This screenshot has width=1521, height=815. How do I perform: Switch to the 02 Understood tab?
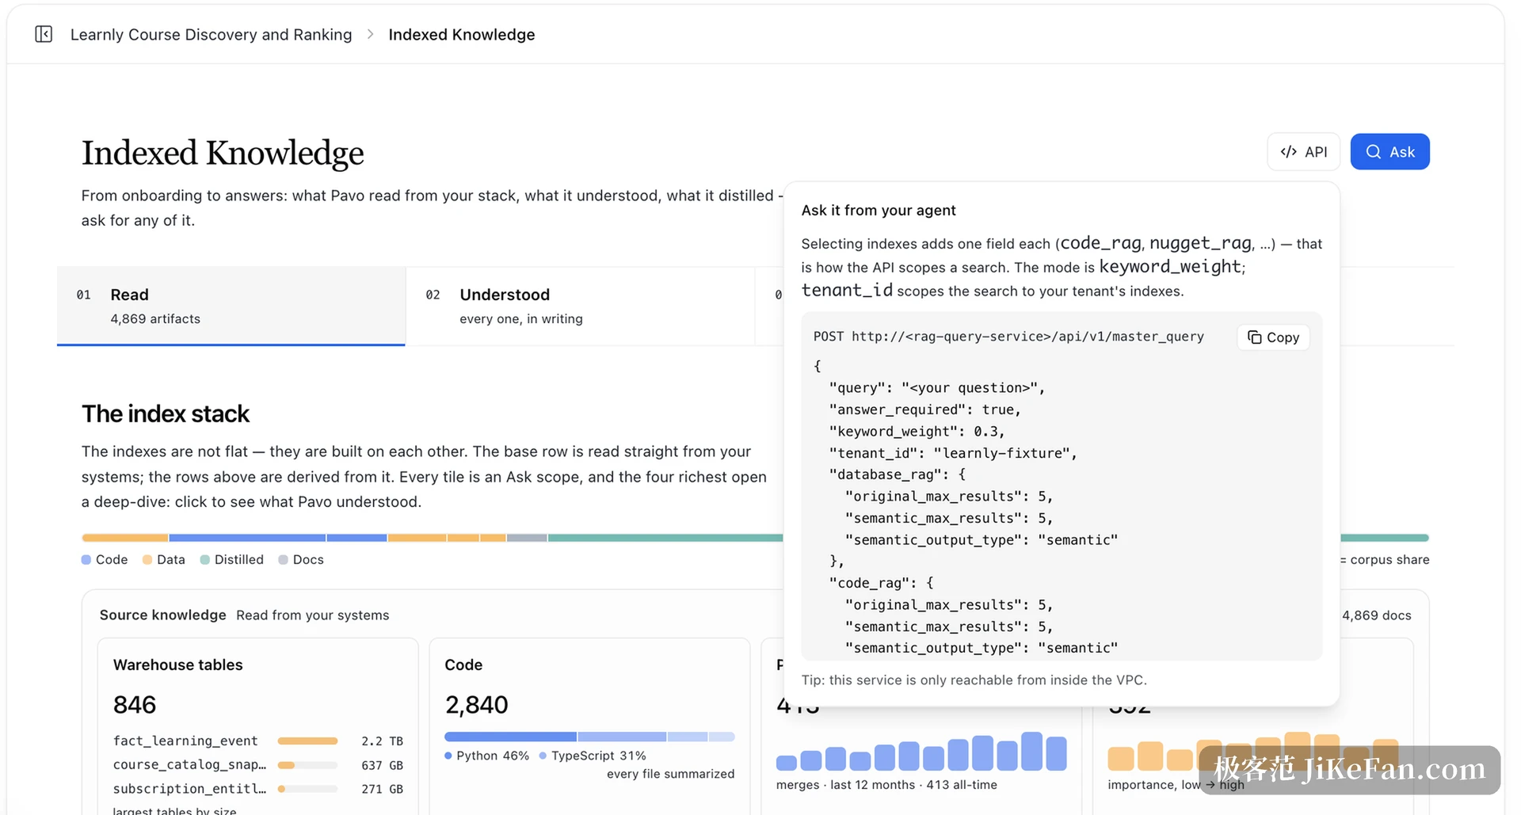click(x=580, y=306)
